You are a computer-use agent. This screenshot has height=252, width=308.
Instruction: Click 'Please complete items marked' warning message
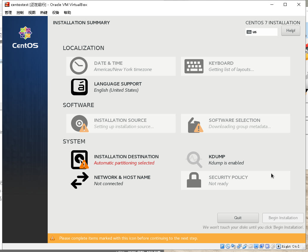pos(129,238)
